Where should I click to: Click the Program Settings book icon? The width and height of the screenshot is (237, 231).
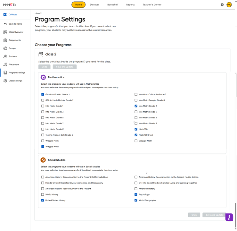point(5,73)
